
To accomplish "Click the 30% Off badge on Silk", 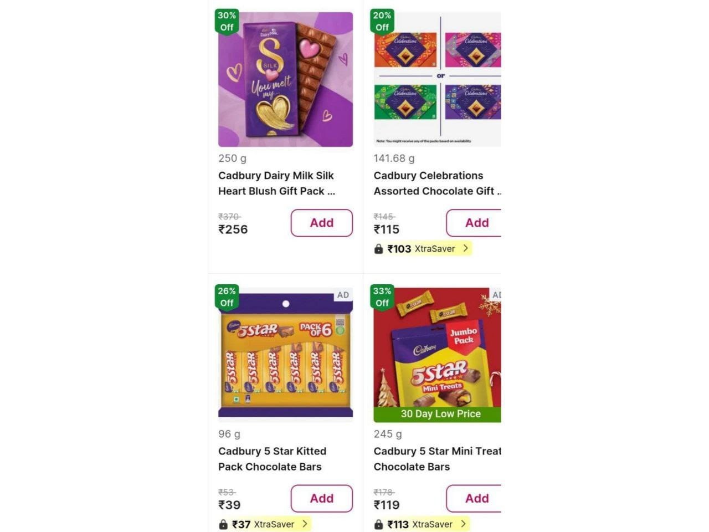I will [x=227, y=21].
